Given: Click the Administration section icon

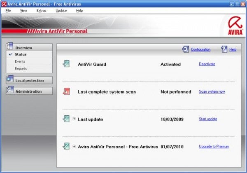Looking at the screenshot, I should tap(10, 91).
